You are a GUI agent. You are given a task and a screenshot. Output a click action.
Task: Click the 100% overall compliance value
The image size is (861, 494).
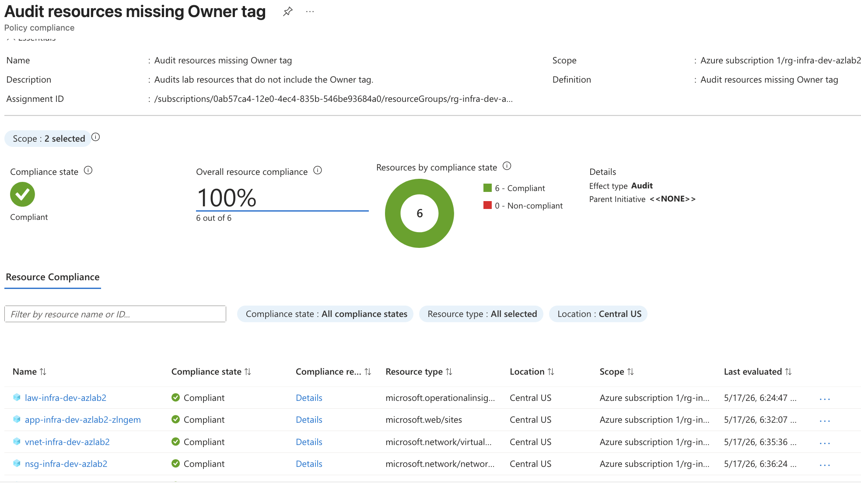tap(227, 198)
